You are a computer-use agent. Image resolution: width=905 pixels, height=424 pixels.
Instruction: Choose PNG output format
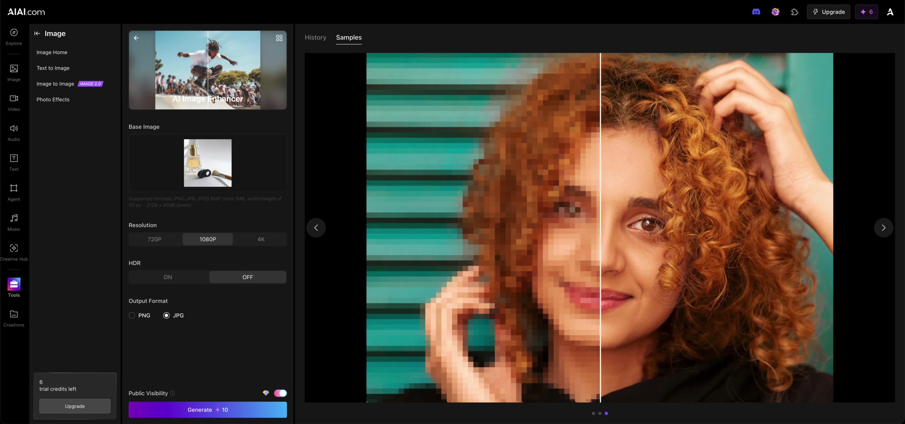(x=140, y=316)
